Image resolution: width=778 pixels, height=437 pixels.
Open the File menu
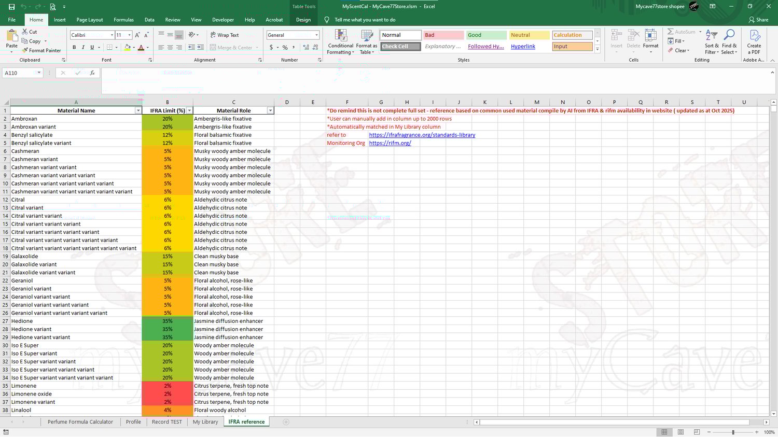click(11, 20)
